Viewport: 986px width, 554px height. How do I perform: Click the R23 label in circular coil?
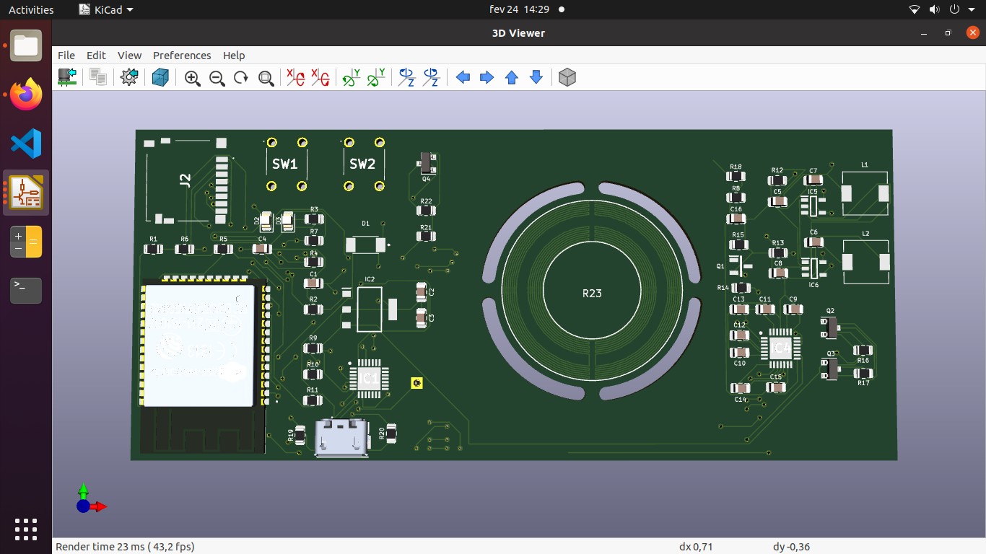click(x=592, y=293)
